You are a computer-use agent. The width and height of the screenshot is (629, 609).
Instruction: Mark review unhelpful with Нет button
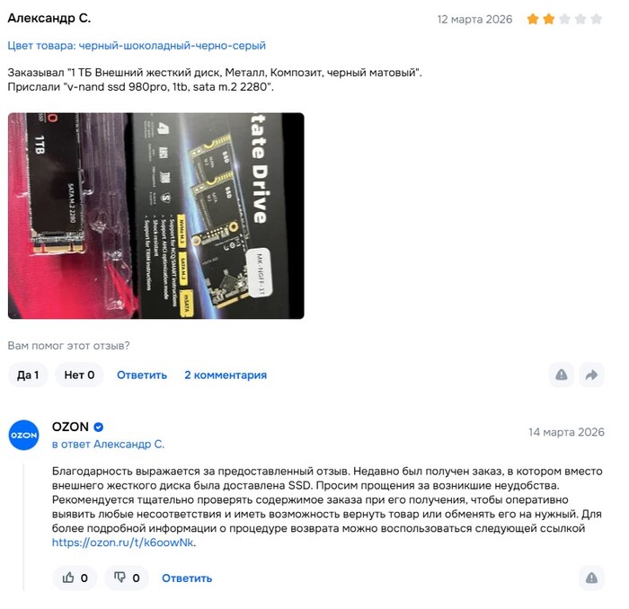point(79,375)
